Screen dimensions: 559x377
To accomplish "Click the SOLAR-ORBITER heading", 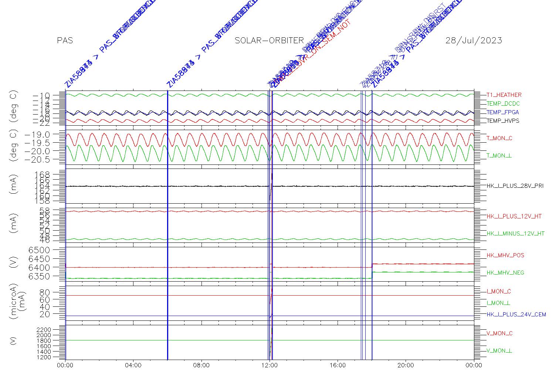I will click(x=269, y=40).
